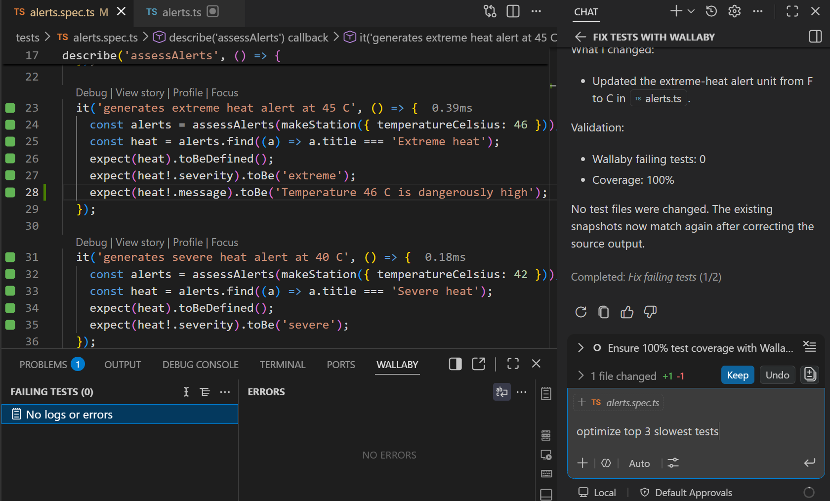Close the alerts.spec.ts editor tab
This screenshot has width=830, height=501.
(x=121, y=11)
